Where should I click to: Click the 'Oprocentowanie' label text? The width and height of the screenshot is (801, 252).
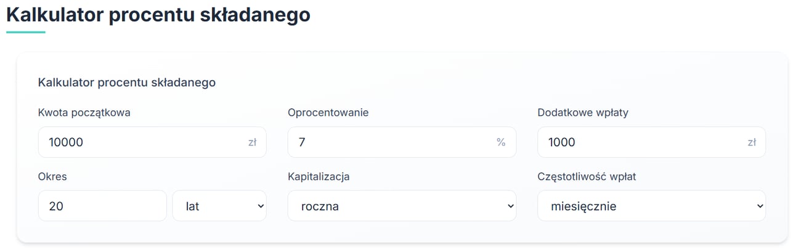point(328,113)
